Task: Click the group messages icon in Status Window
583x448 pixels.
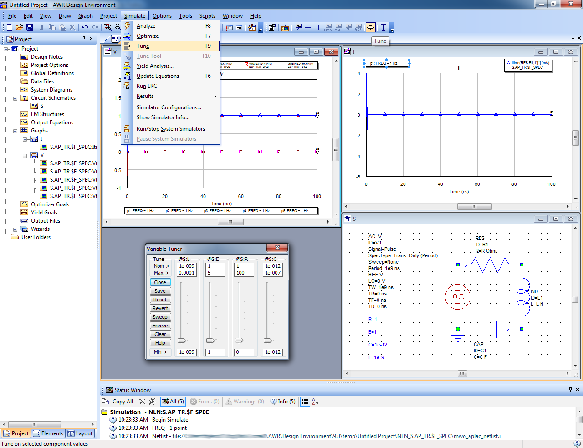Action: 305,402
